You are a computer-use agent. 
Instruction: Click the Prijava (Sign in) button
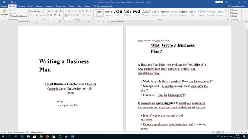click(219, 2)
